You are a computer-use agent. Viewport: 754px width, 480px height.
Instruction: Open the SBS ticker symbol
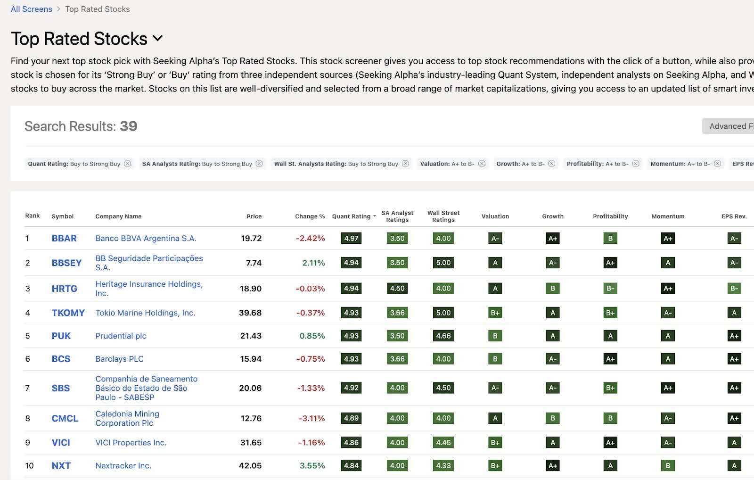tap(61, 388)
